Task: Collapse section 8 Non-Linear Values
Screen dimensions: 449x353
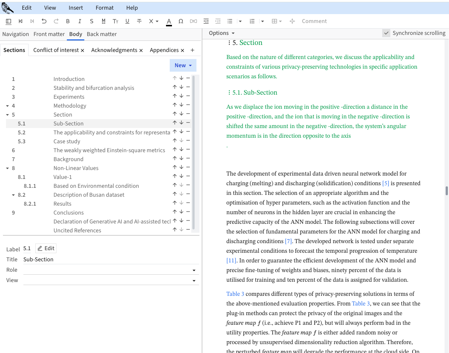Action: point(7,168)
